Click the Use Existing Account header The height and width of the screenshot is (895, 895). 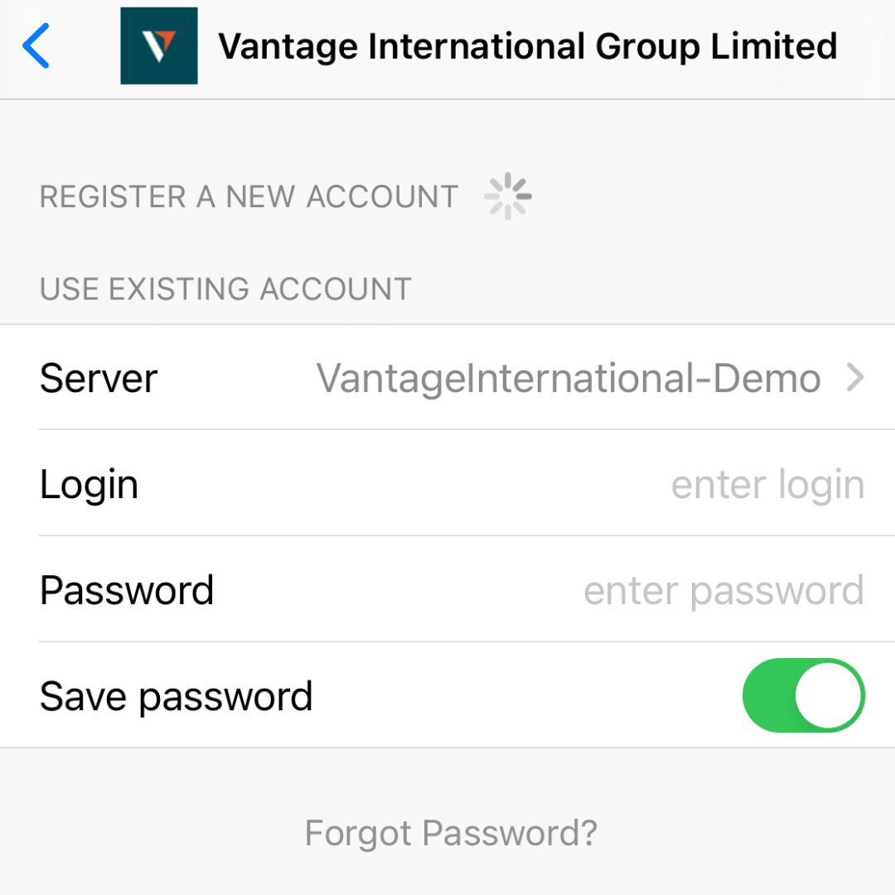pos(225,289)
